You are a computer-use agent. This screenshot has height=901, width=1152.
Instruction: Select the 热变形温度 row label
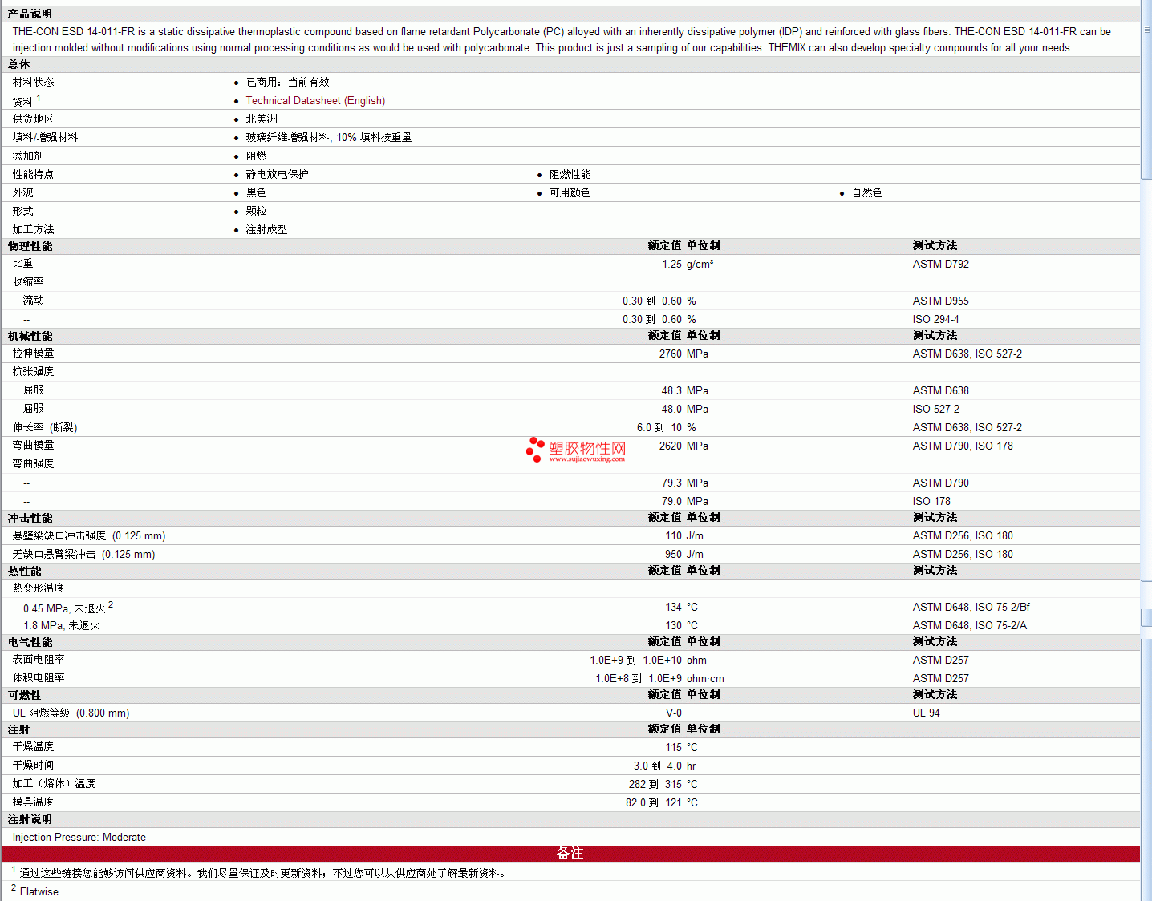(39, 588)
